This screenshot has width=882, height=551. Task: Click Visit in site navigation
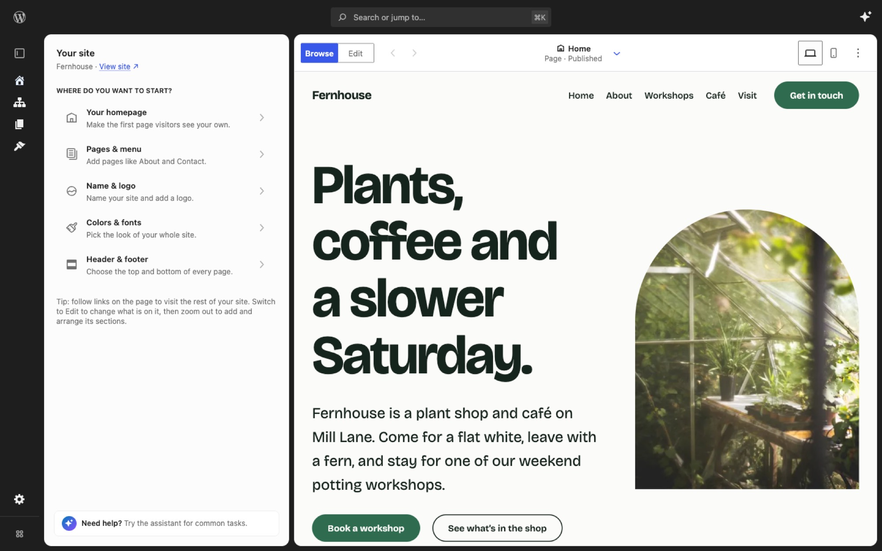pos(747,95)
